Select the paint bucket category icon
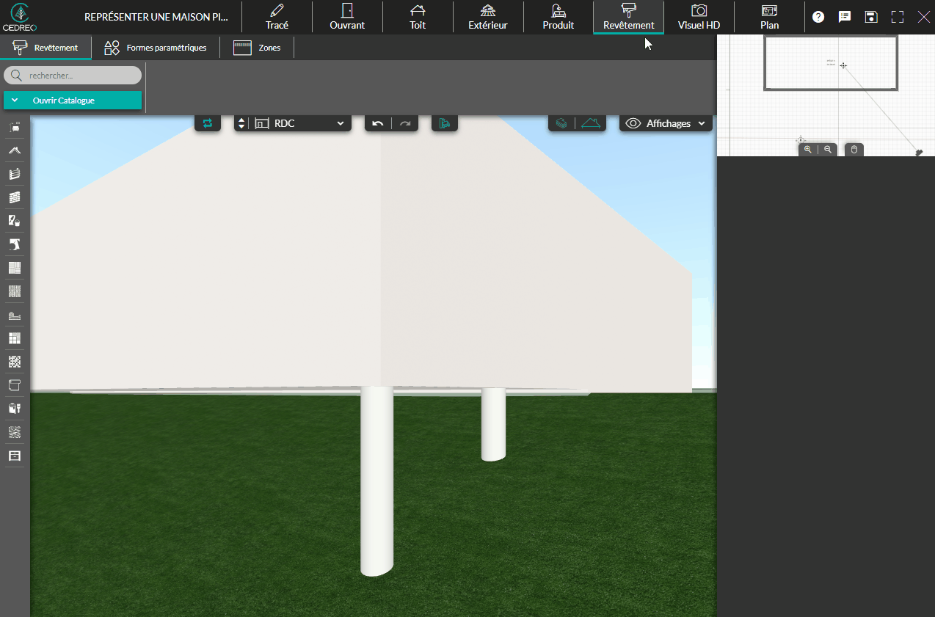The image size is (935, 617). tap(15, 221)
